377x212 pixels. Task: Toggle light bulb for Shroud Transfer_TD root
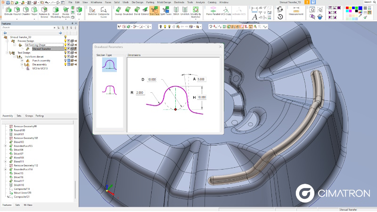click(65, 37)
